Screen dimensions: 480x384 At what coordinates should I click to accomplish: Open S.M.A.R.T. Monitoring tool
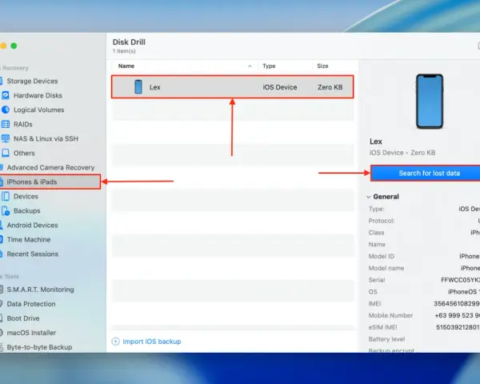click(x=40, y=290)
